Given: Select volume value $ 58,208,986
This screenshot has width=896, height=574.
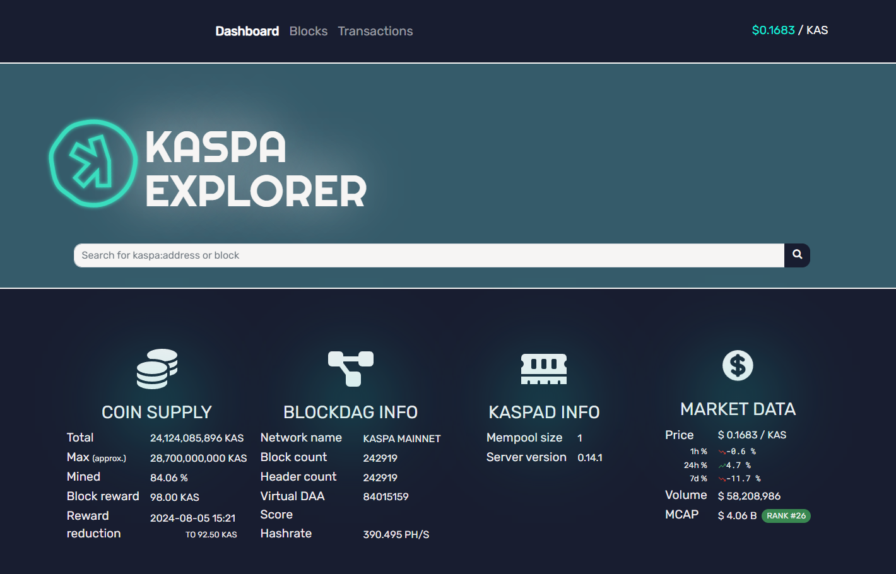Looking at the screenshot, I should click(x=749, y=496).
